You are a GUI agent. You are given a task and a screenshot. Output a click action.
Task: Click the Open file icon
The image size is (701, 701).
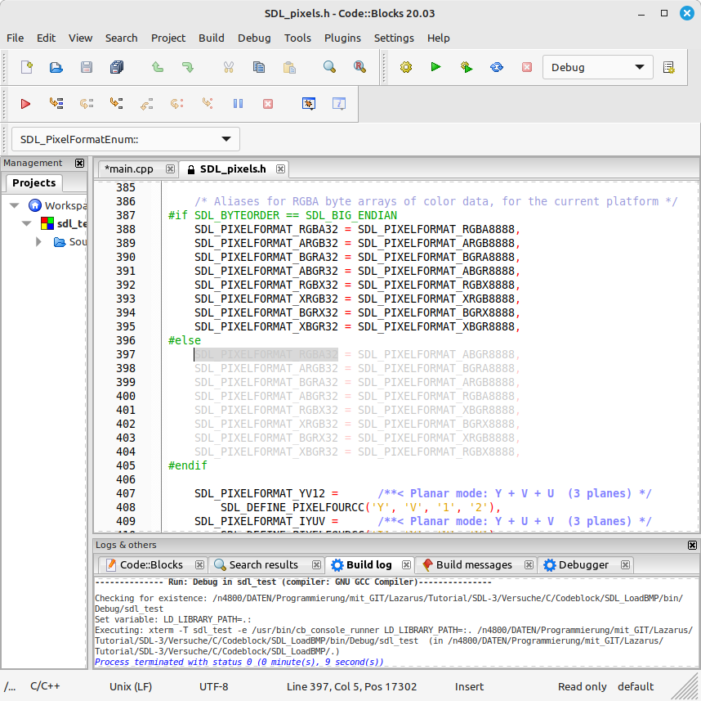(x=56, y=67)
